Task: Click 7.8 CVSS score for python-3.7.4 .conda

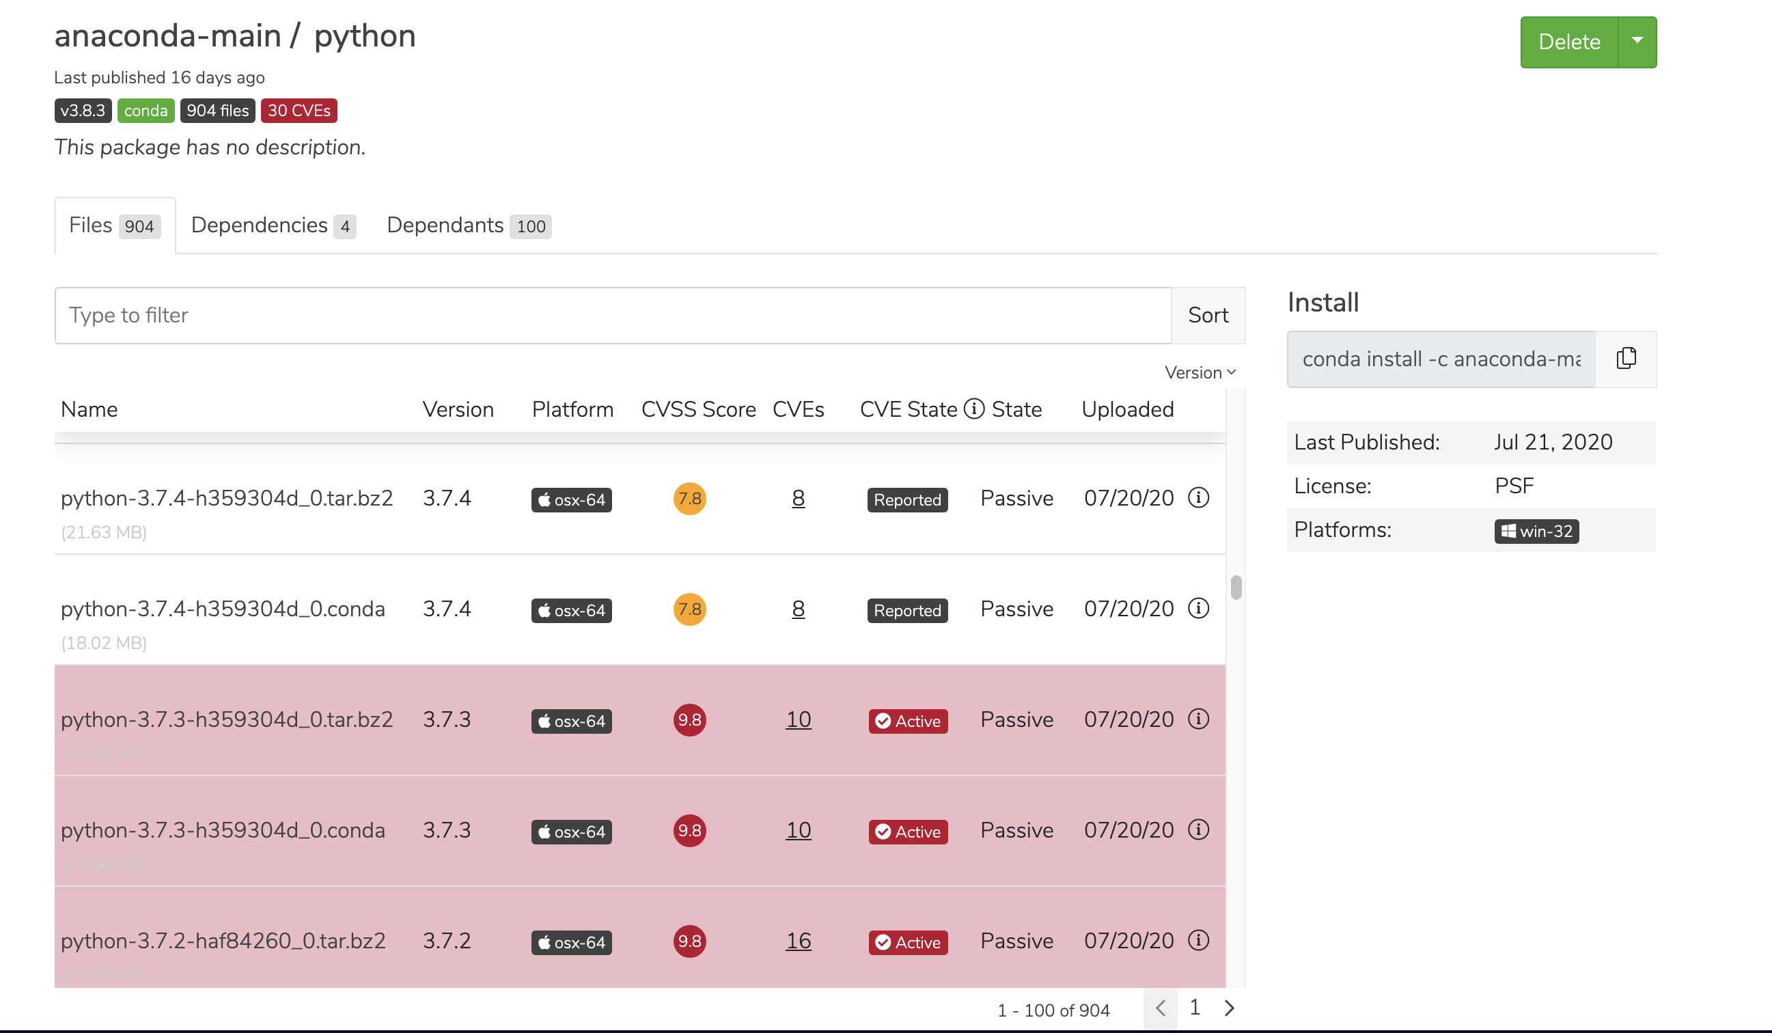Action: pos(690,609)
